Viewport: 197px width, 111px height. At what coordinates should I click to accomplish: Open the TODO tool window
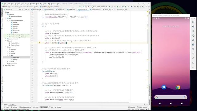7,107
